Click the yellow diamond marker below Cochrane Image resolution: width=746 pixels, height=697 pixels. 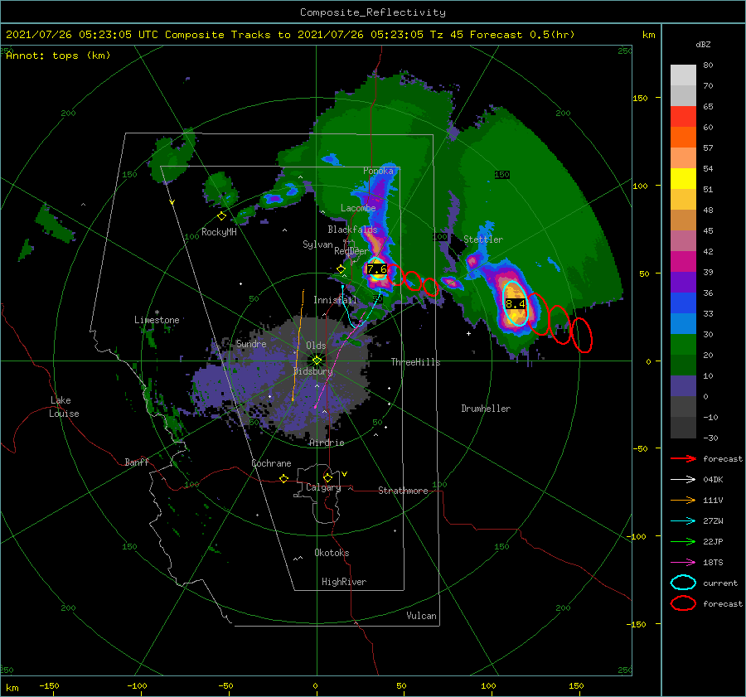[x=284, y=478]
